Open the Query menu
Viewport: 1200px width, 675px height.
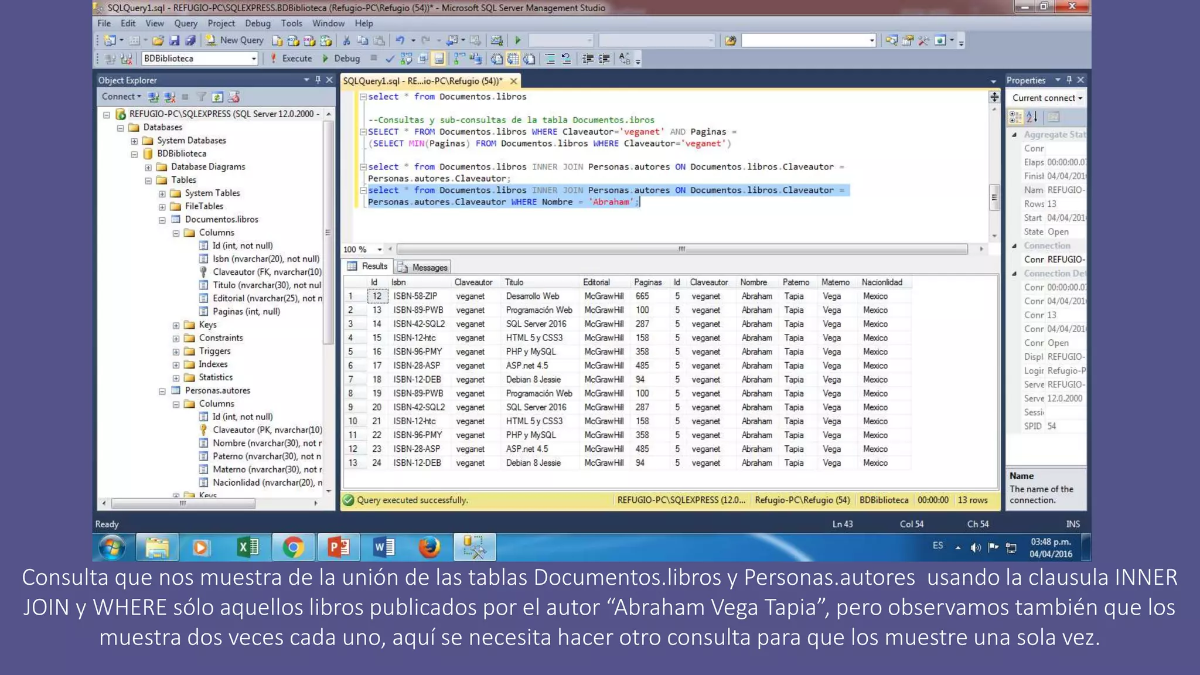click(185, 23)
